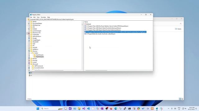This screenshot has width=199, height=111.
Task: Select the GitForWindows key
Action: 37,36
